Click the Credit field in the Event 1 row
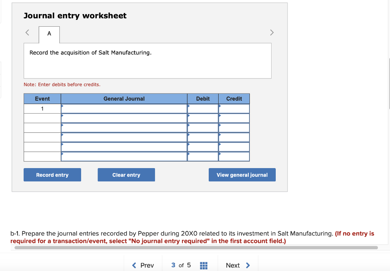390x271 pixels. [x=234, y=109]
